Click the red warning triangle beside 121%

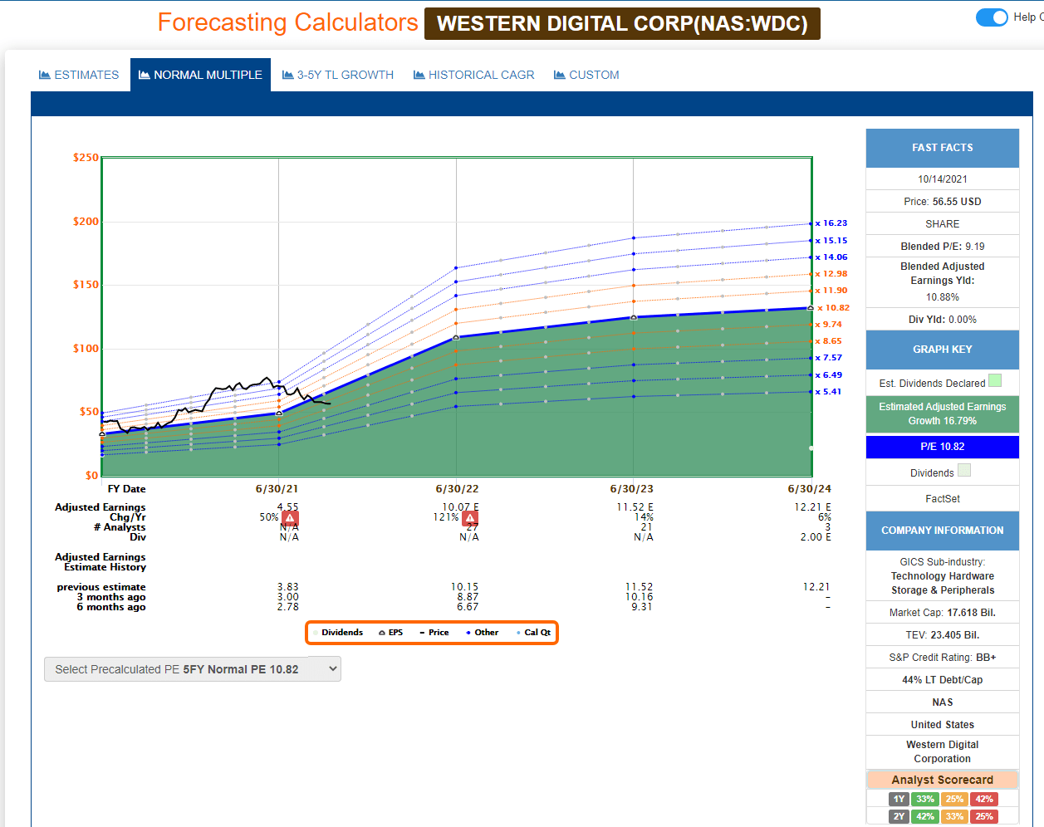(x=470, y=518)
